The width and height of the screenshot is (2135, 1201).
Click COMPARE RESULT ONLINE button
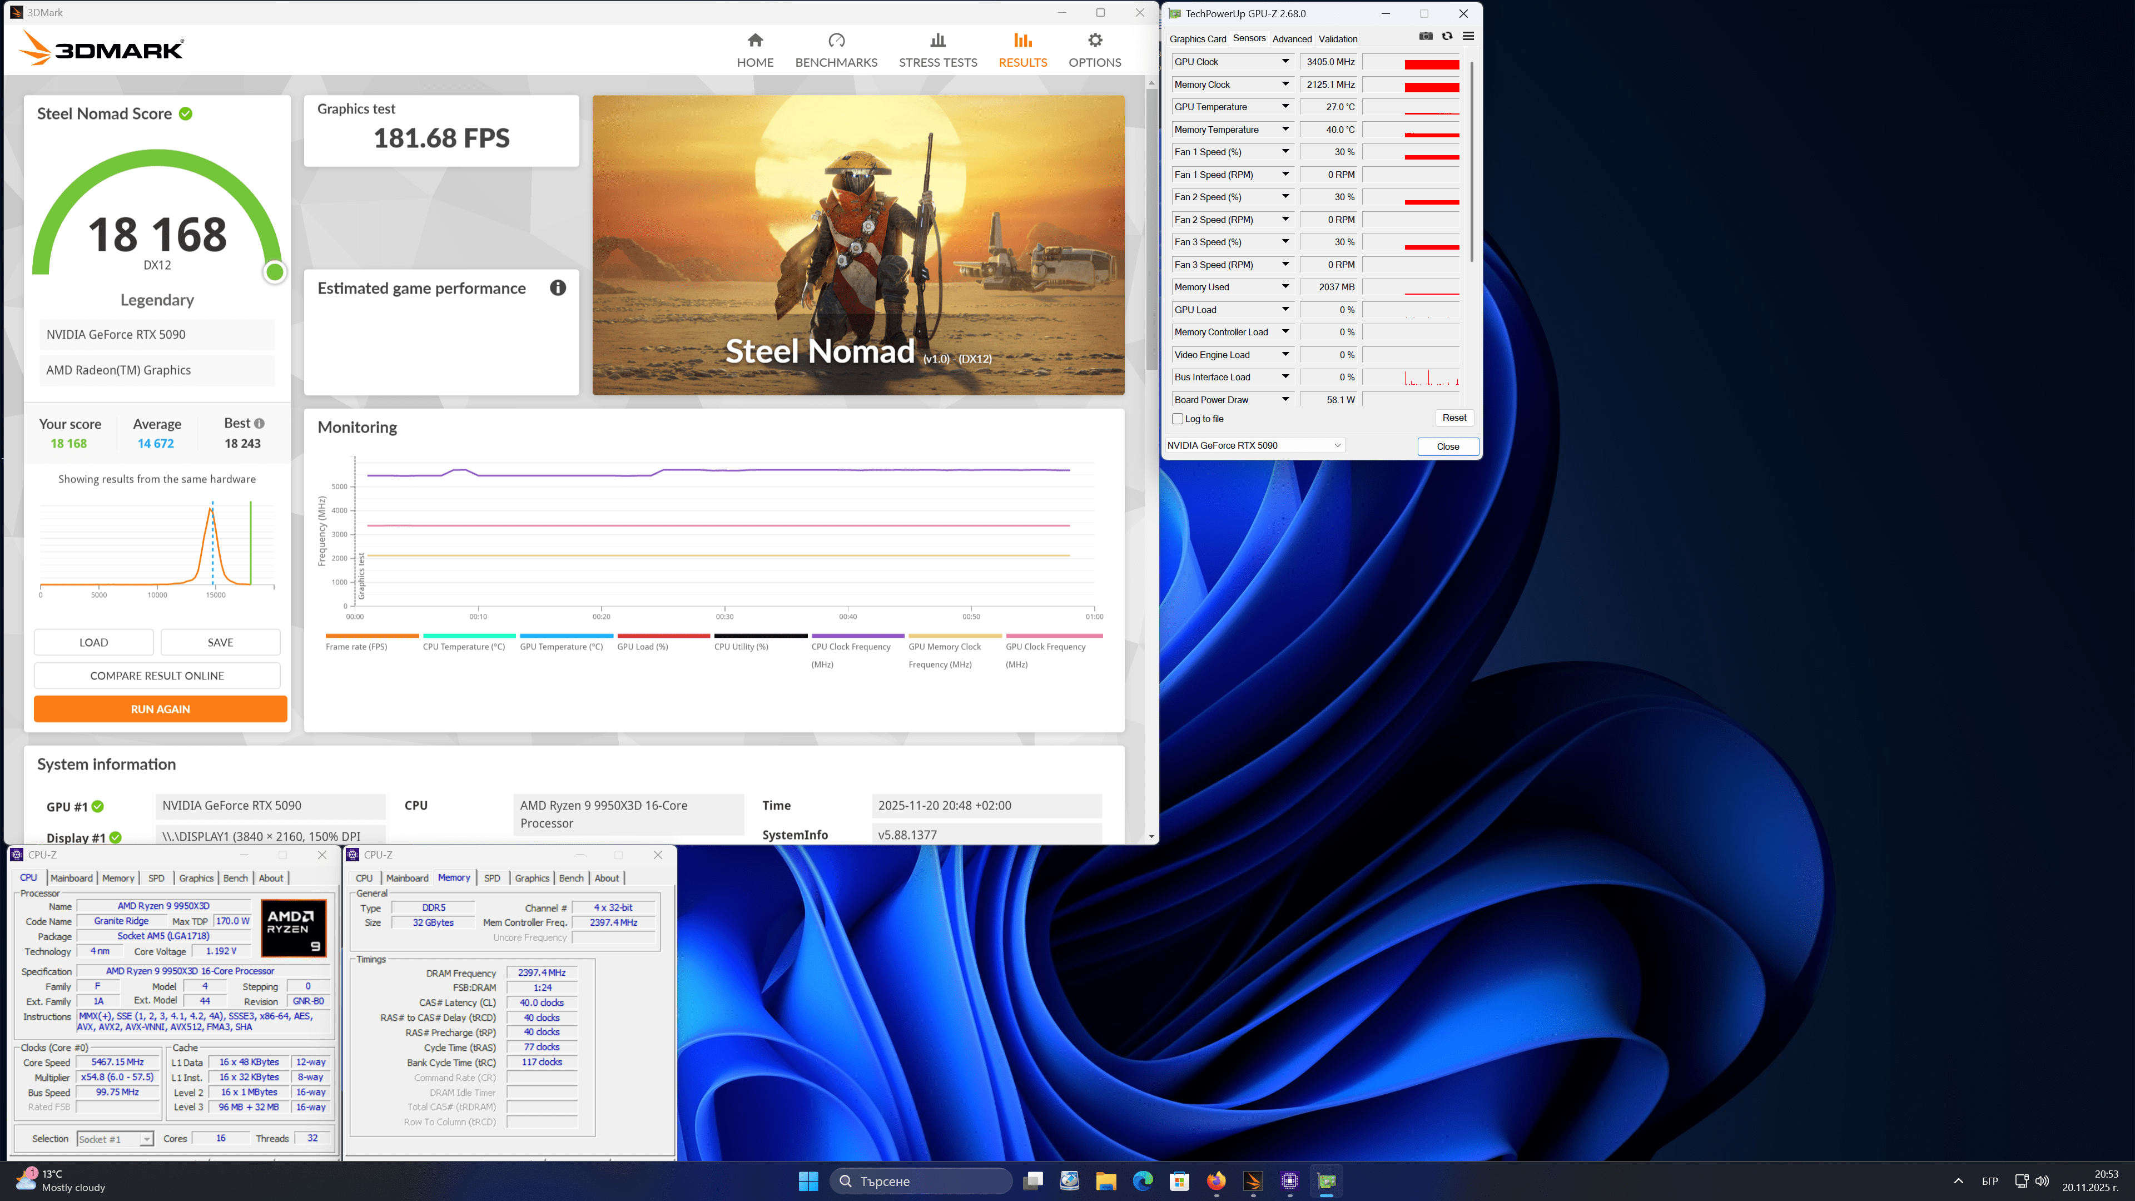coord(157,676)
